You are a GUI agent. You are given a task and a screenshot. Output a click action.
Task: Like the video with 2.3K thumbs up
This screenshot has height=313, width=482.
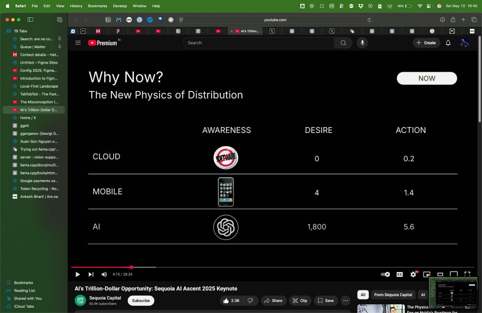(231, 300)
